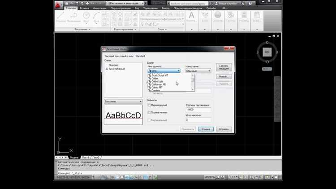Enable the Перевернутый (upside down) checkbox
The height and width of the screenshot is (189, 336).
[x=149, y=105]
